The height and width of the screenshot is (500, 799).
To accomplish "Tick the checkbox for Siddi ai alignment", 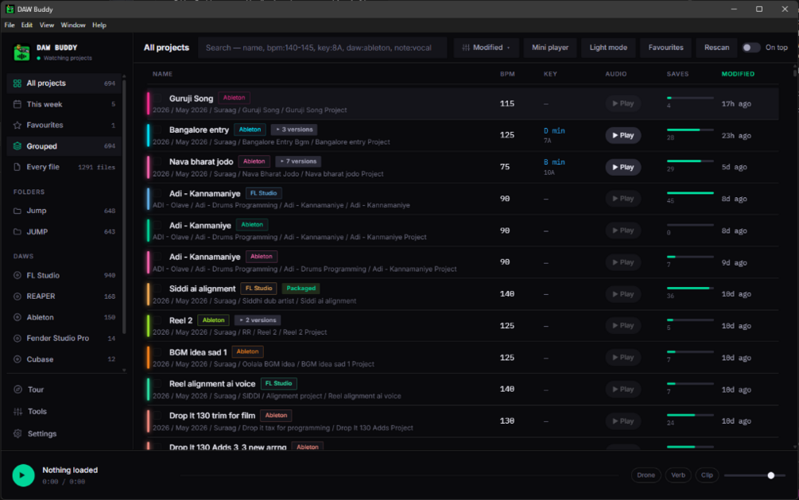I will click(158, 289).
